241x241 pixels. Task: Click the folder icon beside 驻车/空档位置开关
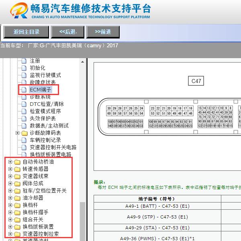pyautogui.click(x=17, y=191)
